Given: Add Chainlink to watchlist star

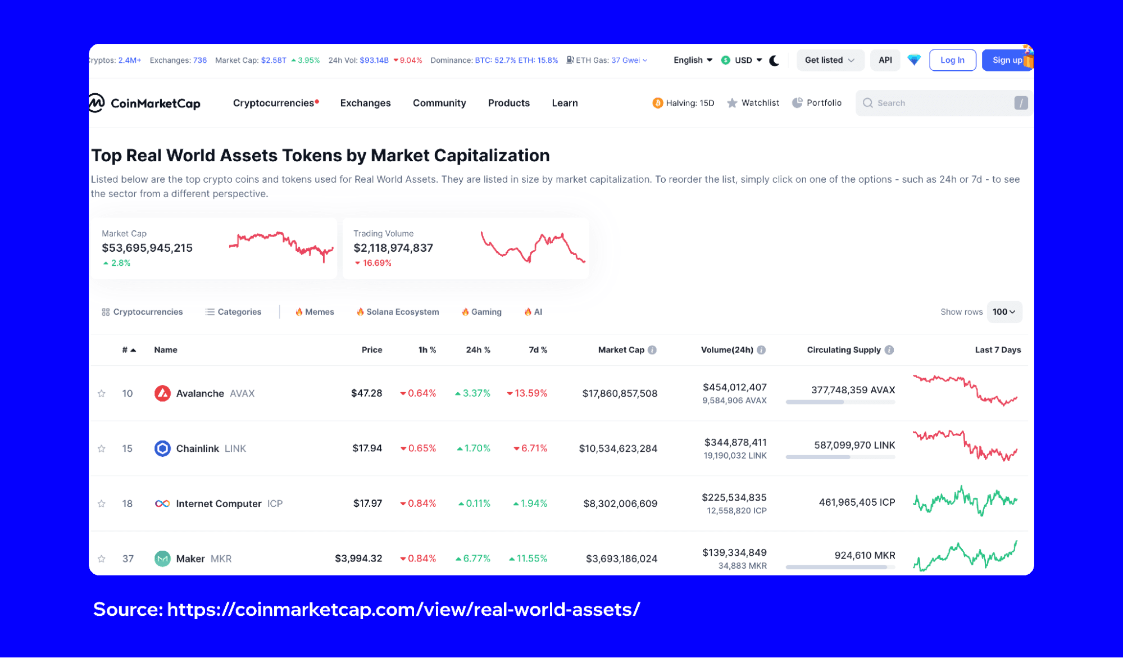Looking at the screenshot, I should [x=102, y=448].
